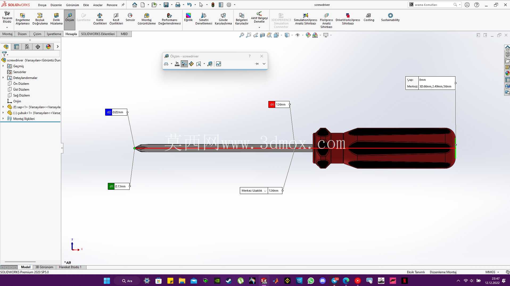The width and height of the screenshot is (510, 286).
Task: Open Performans Değerlendirmesi tool
Action: [x=169, y=19]
